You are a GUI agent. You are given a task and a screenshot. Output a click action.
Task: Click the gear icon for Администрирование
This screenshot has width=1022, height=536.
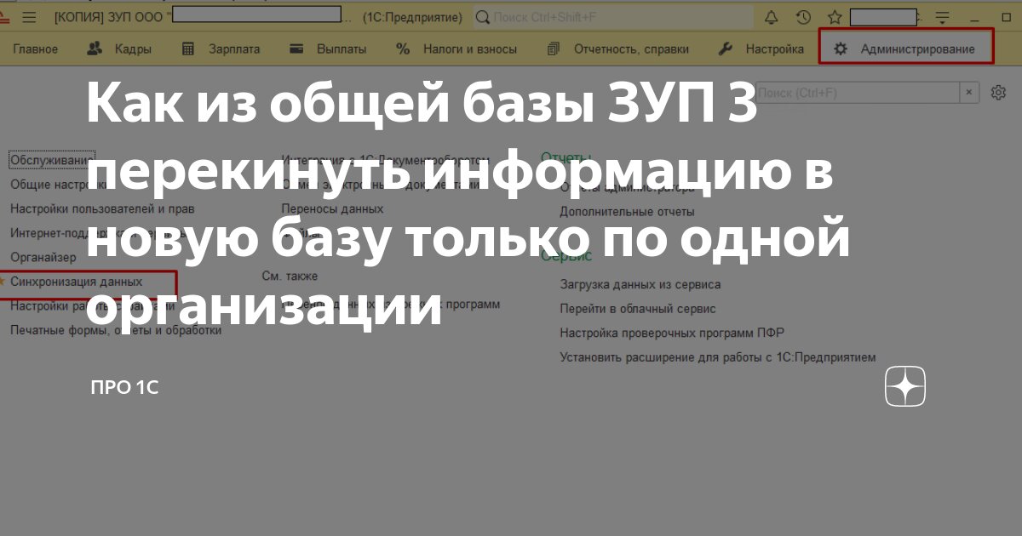pos(841,48)
